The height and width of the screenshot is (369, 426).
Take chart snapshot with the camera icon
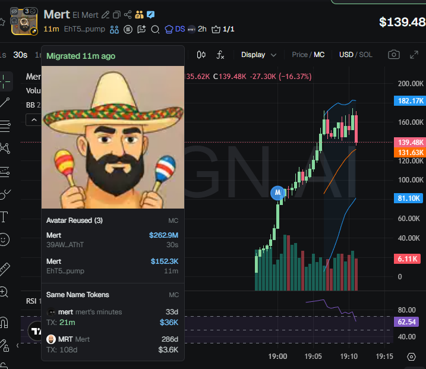(x=394, y=55)
